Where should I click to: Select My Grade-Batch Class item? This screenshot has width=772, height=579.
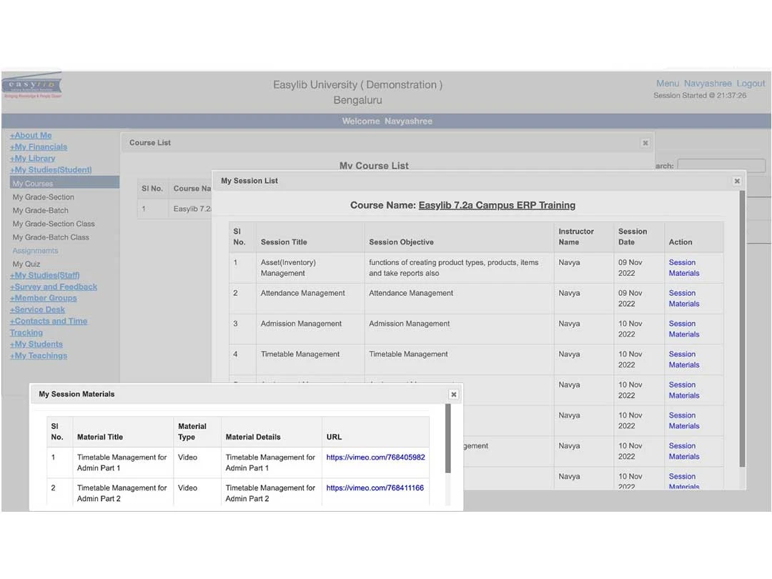[x=51, y=237]
